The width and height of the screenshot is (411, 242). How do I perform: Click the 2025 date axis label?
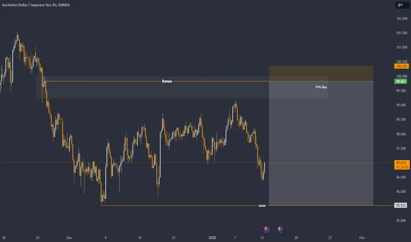(212, 238)
